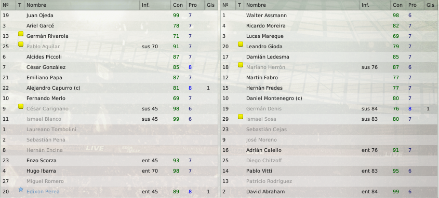Sort left team by Con column header

click(178, 5)
